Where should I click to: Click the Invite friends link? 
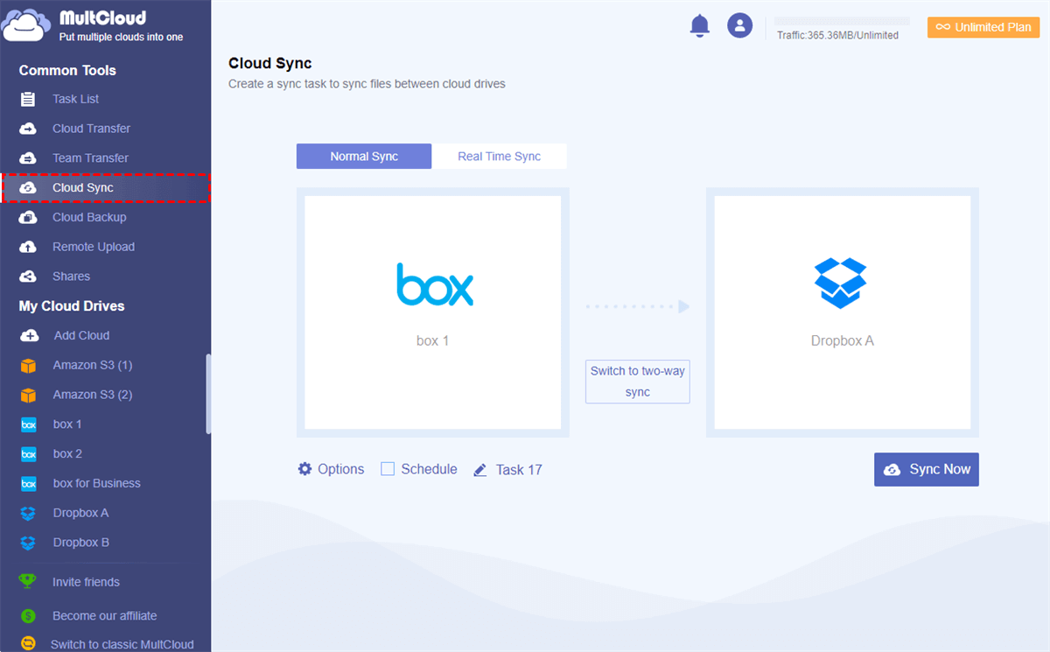coord(86,582)
